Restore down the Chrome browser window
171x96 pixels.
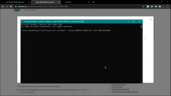tap(162, 2)
